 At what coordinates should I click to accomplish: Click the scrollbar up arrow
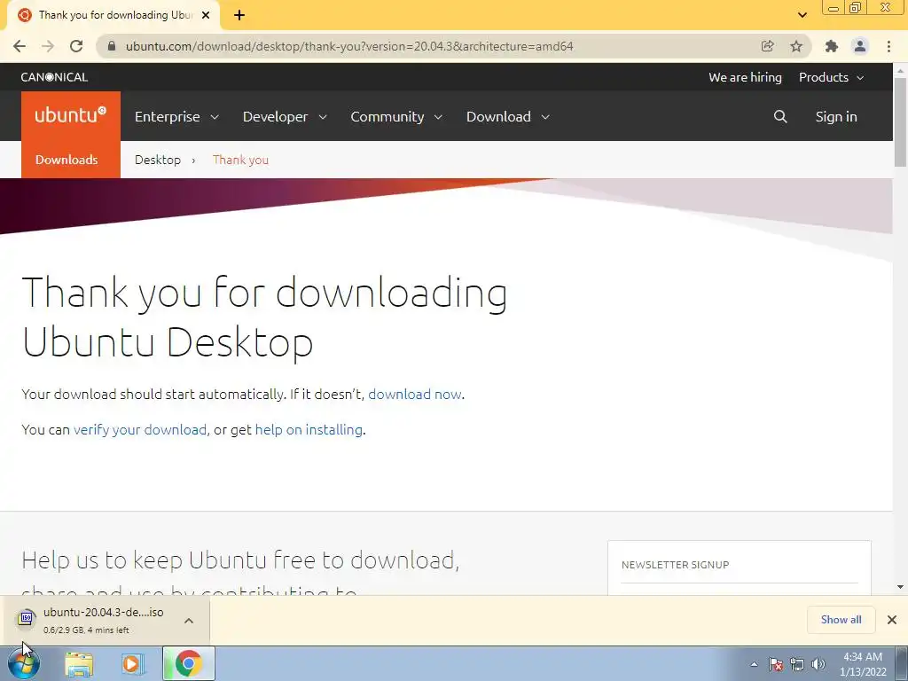point(900,70)
